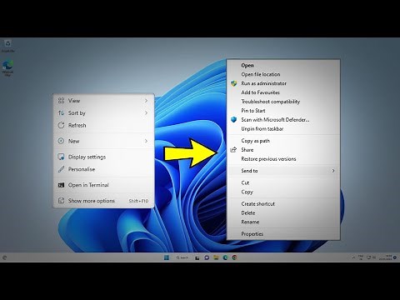Choose Open in Terminal
This screenshot has height=300, width=400.
[x=103, y=185]
